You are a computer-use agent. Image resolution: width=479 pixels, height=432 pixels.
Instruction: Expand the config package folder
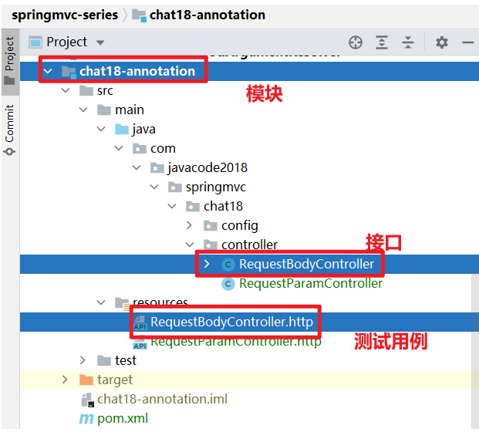click(x=191, y=225)
